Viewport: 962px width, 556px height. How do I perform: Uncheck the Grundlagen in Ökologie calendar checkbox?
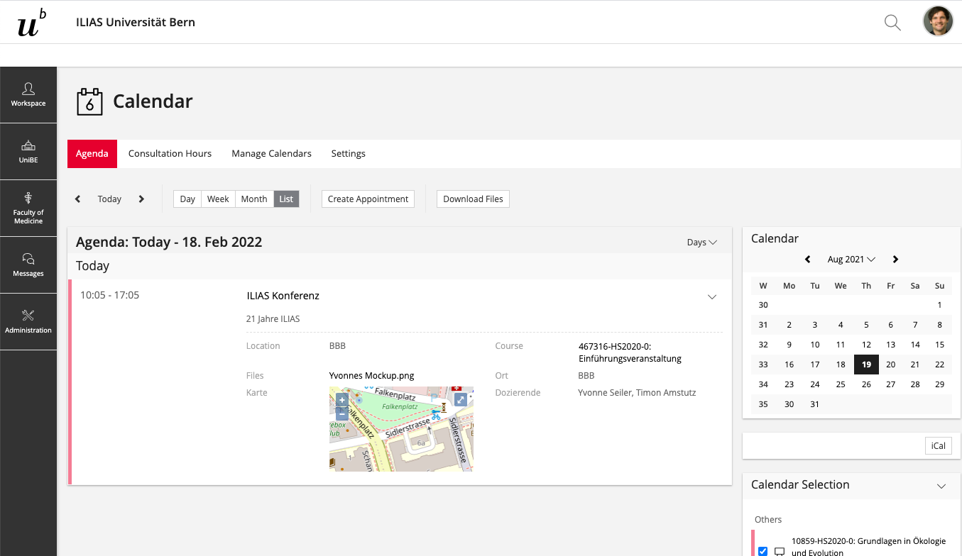pyautogui.click(x=763, y=551)
